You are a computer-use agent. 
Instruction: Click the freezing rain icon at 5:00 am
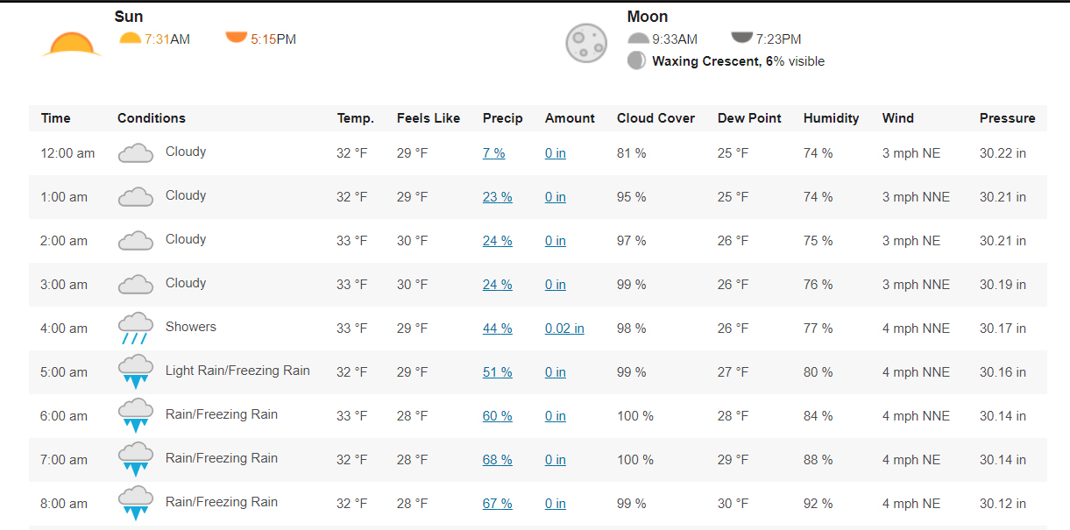click(x=136, y=371)
